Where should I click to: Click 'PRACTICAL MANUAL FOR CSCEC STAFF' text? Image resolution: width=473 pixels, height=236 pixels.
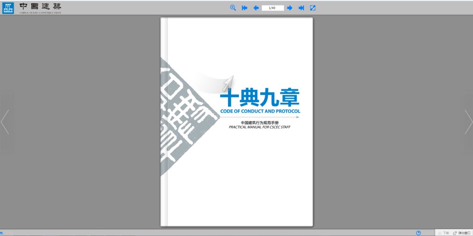coord(260,127)
